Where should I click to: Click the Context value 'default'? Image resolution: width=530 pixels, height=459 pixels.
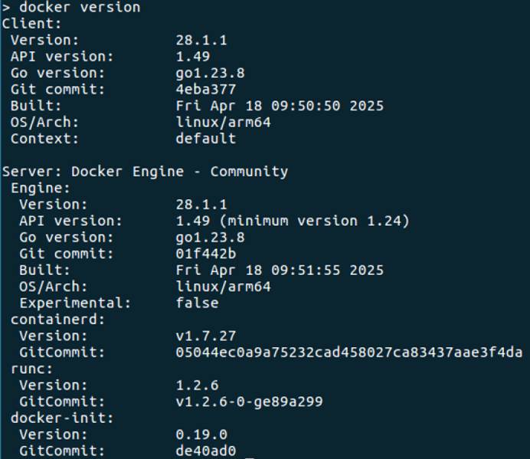pos(206,139)
